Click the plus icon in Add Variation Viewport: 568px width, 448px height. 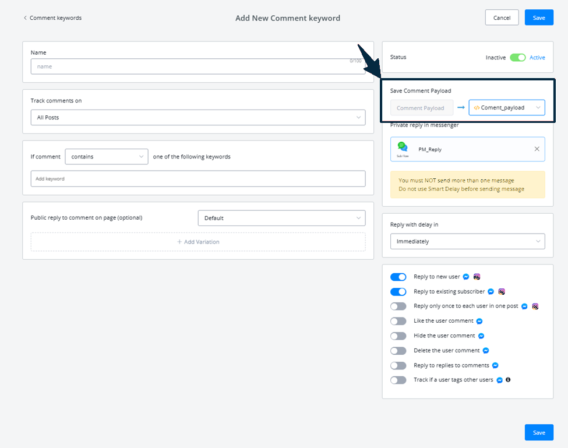[x=179, y=242]
